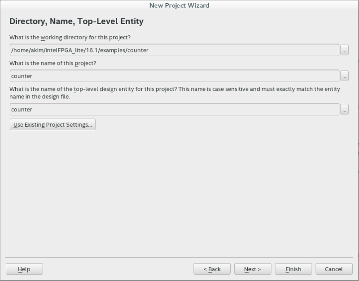Click the top-level design entity description text
This screenshot has height=281, width=359.
point(175,93)
